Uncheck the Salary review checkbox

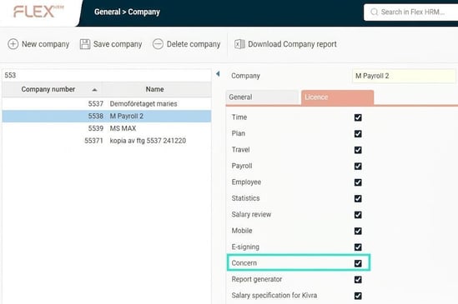tap(358, 215)
